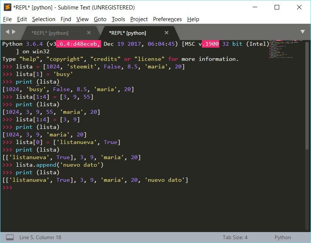The height and width of the screenshot is (243, 311).
Task: Open the Selection menu
Action: (x=44, y=19)
